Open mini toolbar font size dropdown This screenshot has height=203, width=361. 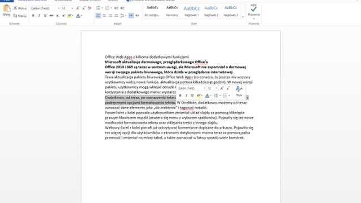[216, 88]
